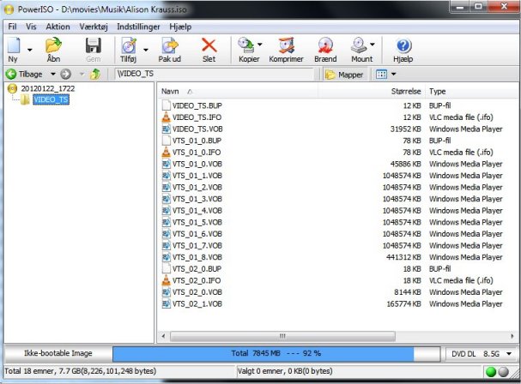Image resolution: width=521 pixels, height=384 pixels.
Task: Click the Ny new image icon
Action: (14, 45)
